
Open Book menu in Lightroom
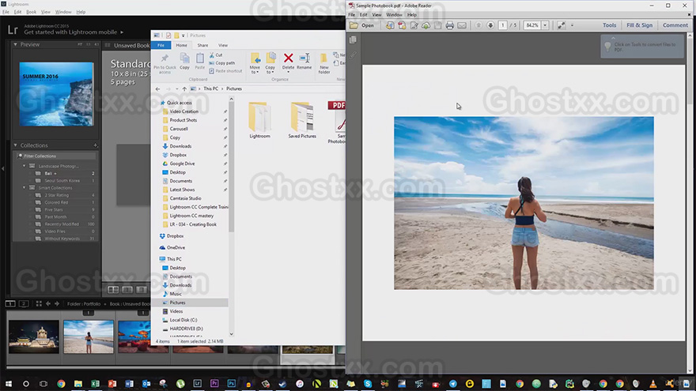point(31,12)
